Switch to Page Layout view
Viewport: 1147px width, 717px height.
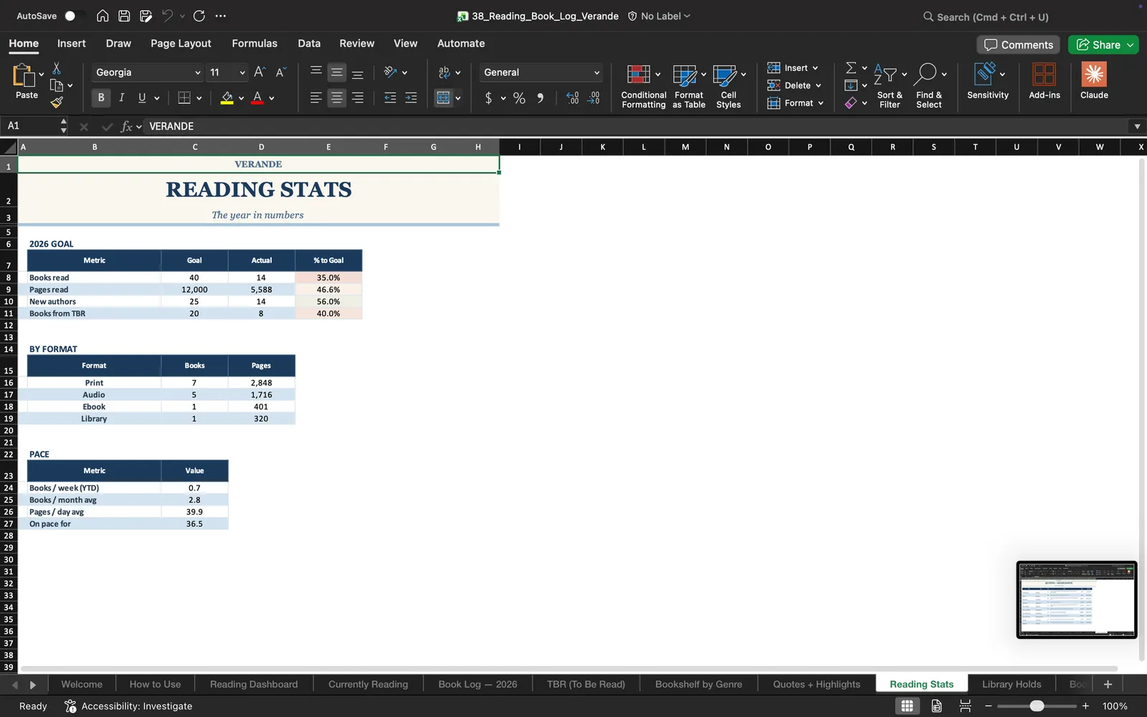point(936,706)
